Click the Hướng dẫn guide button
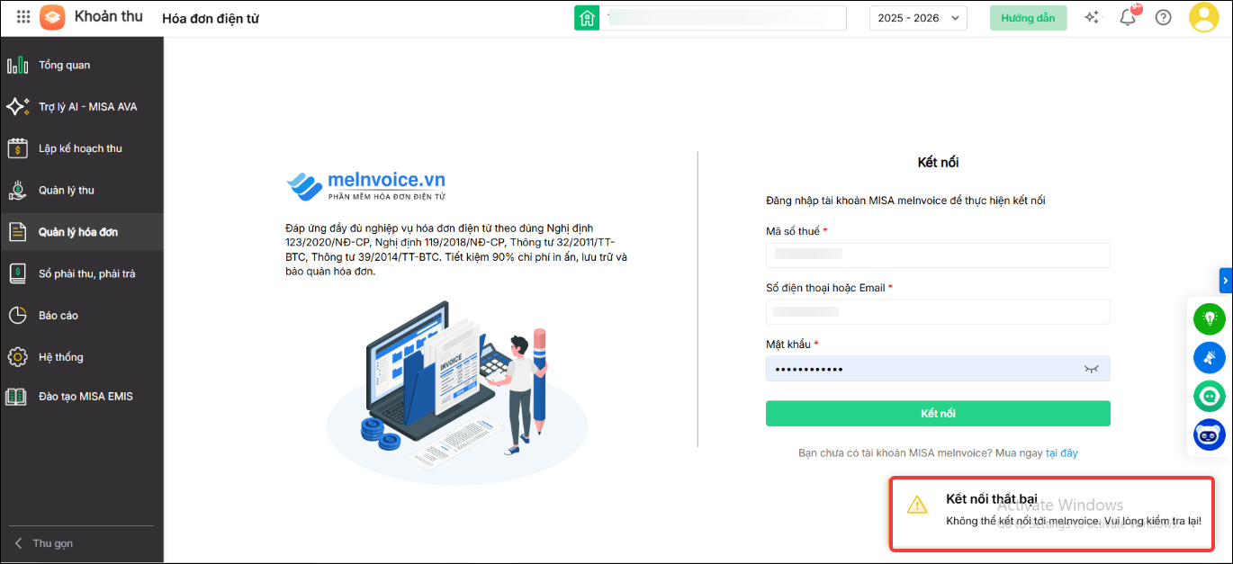The width and height of the screenshot is (1233, 564). (1028, 18)
